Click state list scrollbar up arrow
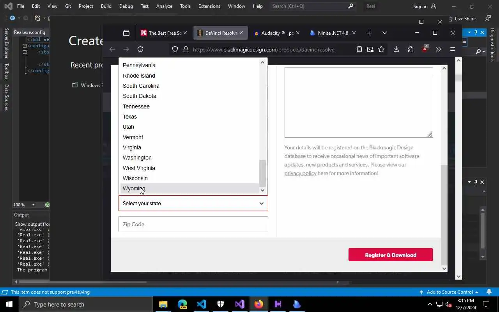 coord(262,62)
